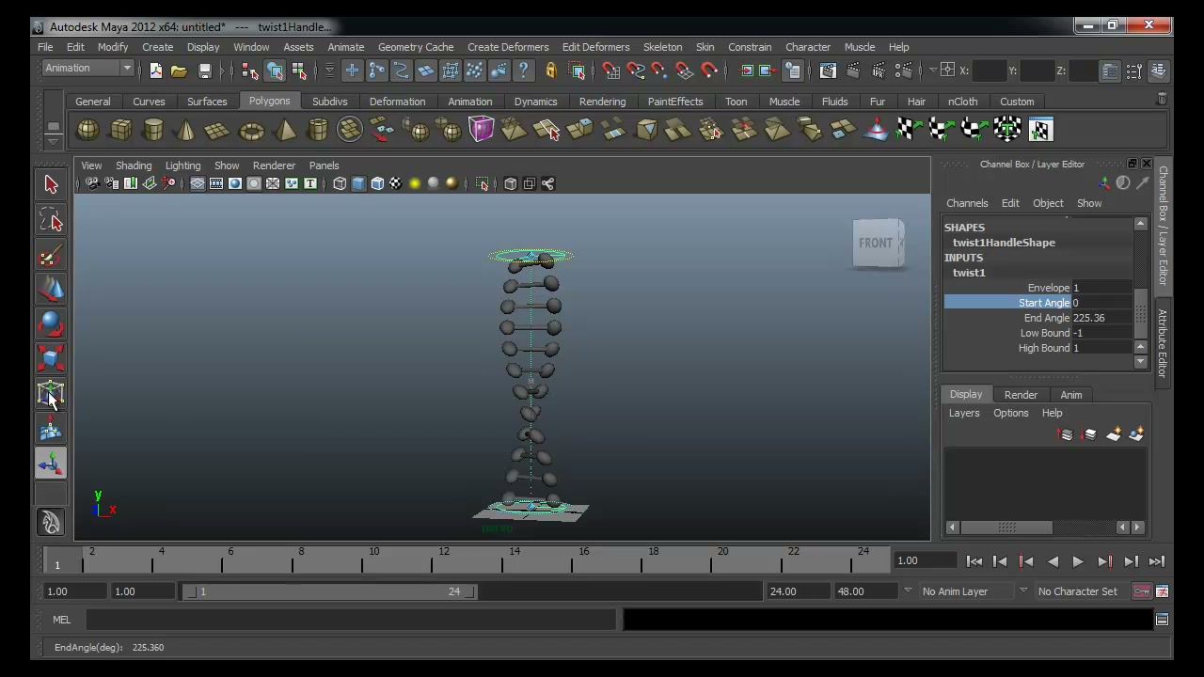Open the input coordinate mode dropdown arrow
Viewport: 1204px width, 677px height.
(x=933, y=71)
